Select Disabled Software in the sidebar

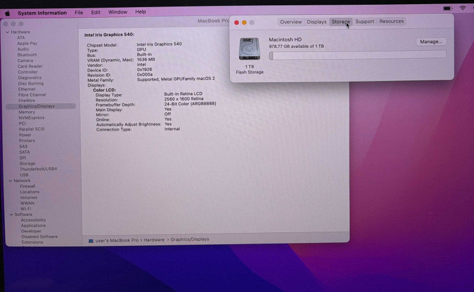tap(40, 237)
